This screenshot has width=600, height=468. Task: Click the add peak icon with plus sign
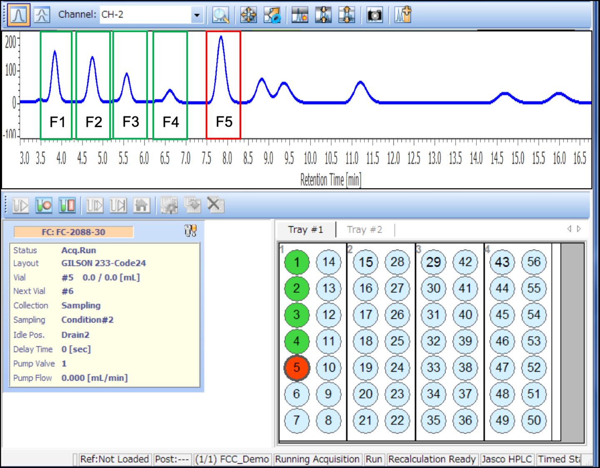(x=402, y=15)
